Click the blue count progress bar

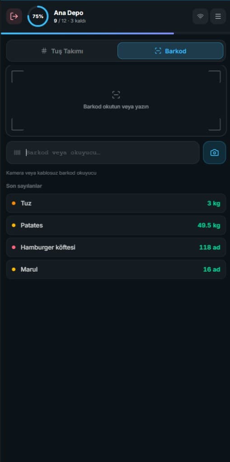point(87,33)
